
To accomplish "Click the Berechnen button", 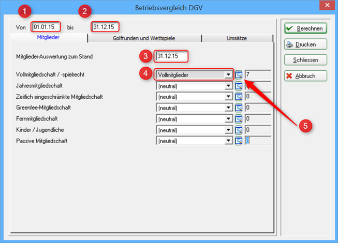I will pos(306,28).
